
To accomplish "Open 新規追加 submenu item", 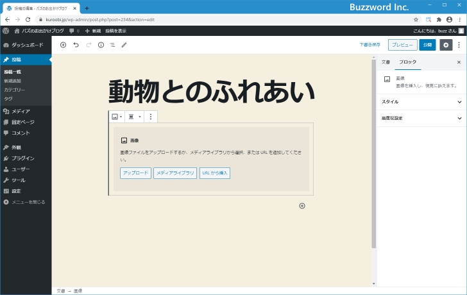I will [13, 81].
